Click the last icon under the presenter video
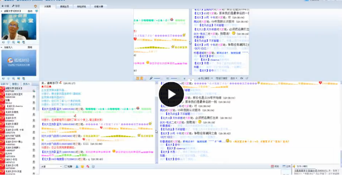The image size is (342, 184). coord(24,42)
